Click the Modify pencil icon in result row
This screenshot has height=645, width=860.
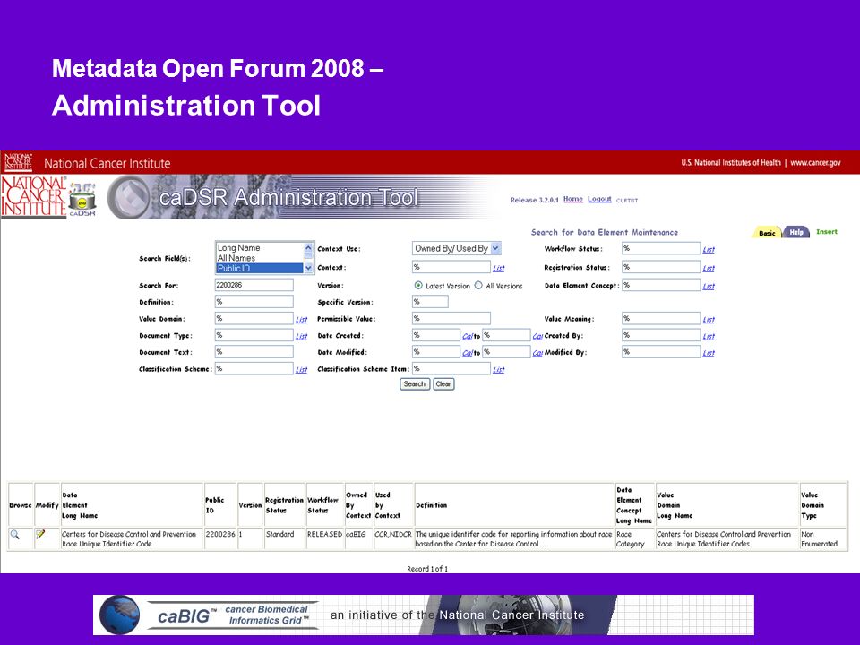[40, 534]
